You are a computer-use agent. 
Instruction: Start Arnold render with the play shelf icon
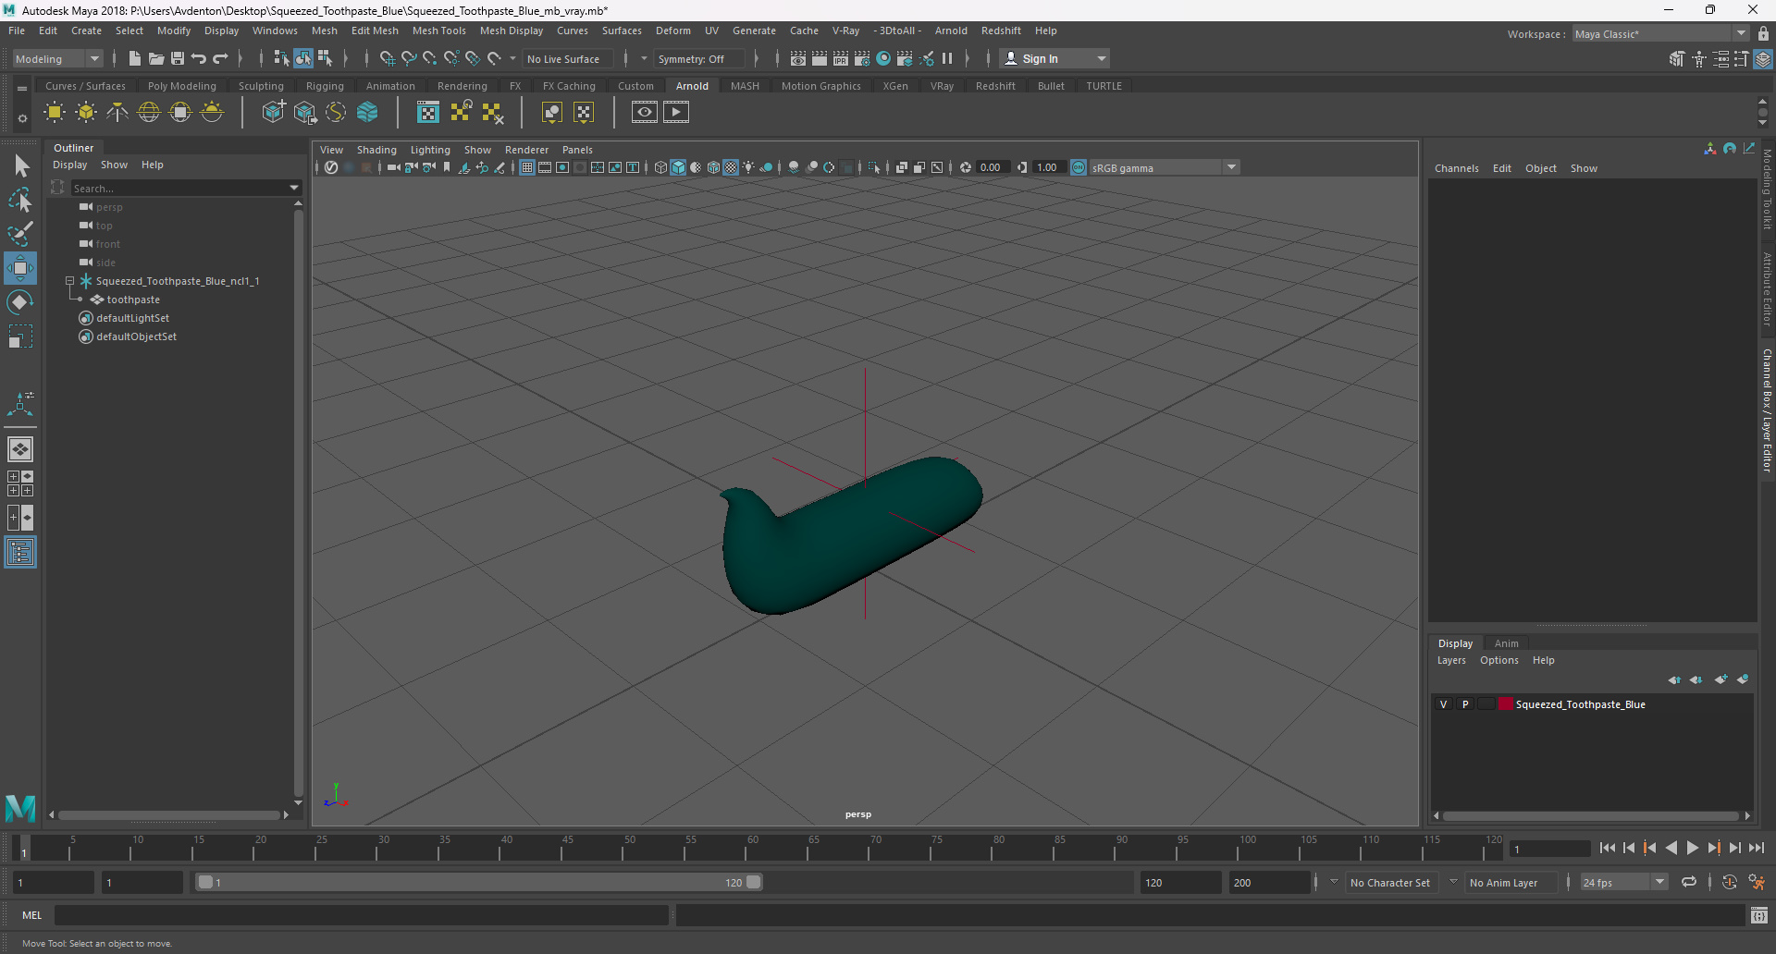pos(676,113)
